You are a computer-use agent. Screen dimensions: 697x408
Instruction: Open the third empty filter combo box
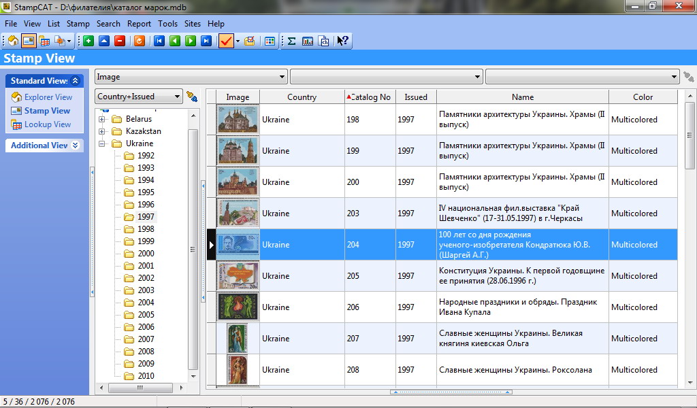[x=583, y=77]
